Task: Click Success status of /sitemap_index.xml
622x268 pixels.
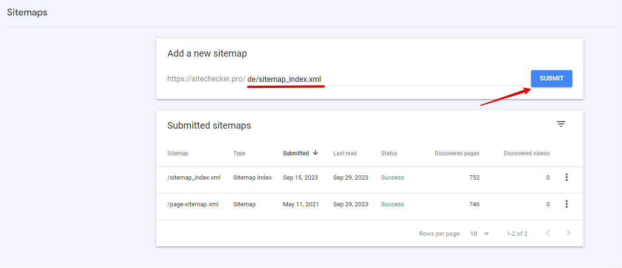Action: coord(392,178)
